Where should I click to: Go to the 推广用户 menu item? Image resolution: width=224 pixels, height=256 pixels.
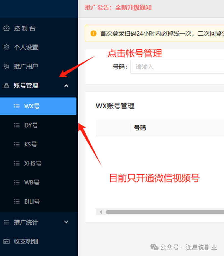click(x=26, y=66)
